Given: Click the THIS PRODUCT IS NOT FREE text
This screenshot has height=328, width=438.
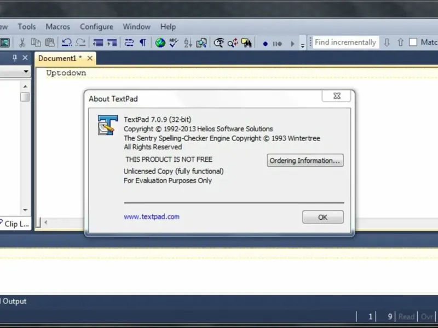Looking at the screenshot, I should coord(169,159).
